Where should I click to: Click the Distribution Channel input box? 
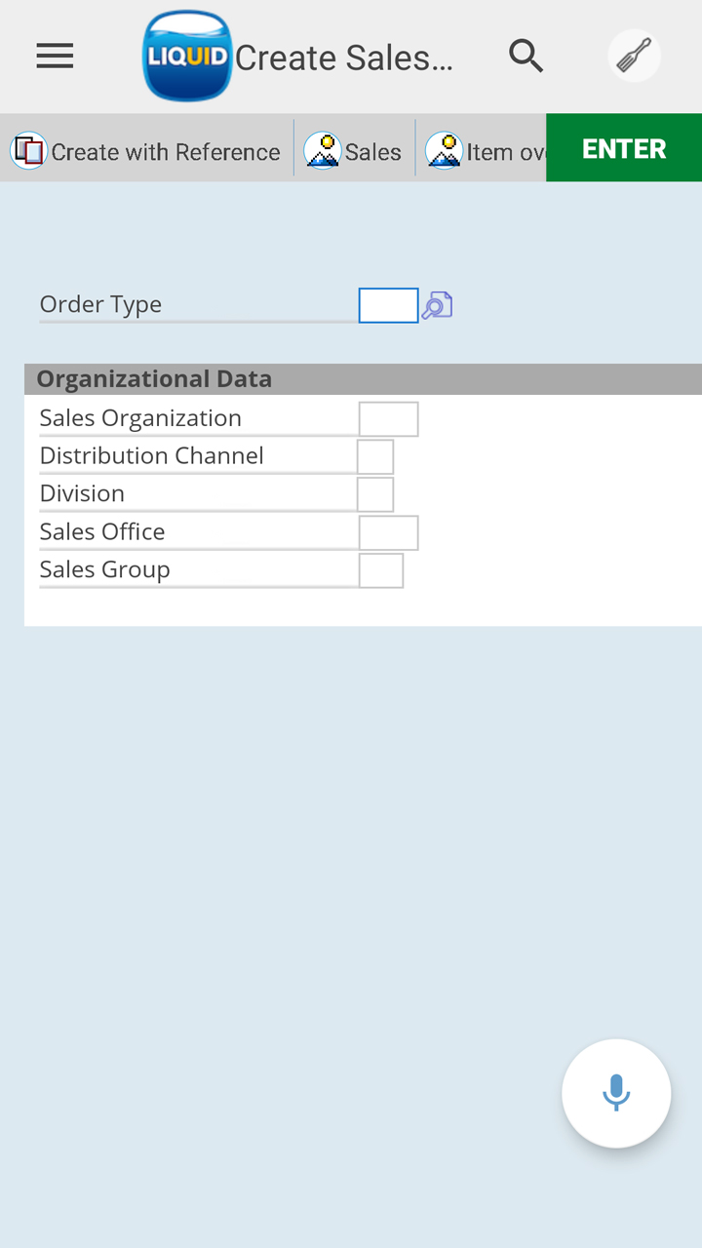pyautogui.click(x=375, y=456)
